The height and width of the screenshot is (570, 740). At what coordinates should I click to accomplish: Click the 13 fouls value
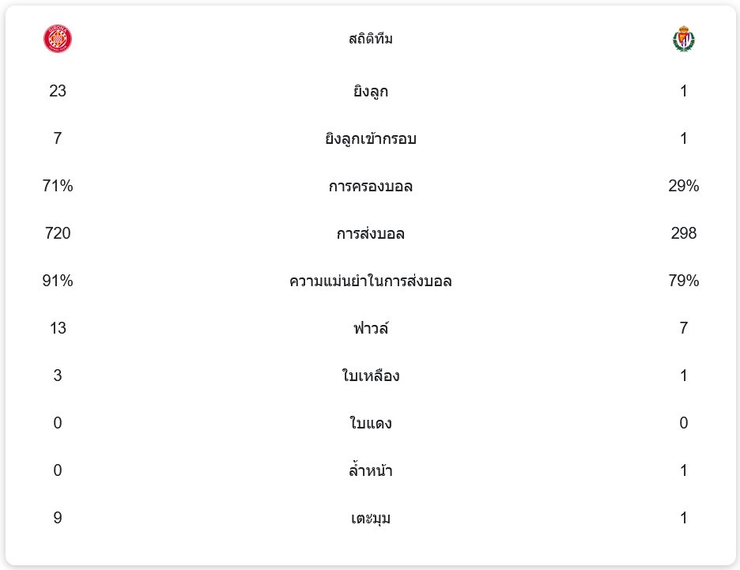58,329
